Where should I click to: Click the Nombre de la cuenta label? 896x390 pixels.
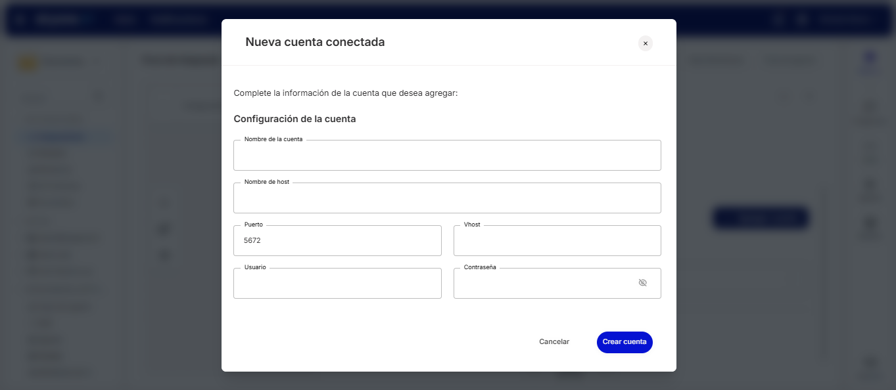pos(273,139)
